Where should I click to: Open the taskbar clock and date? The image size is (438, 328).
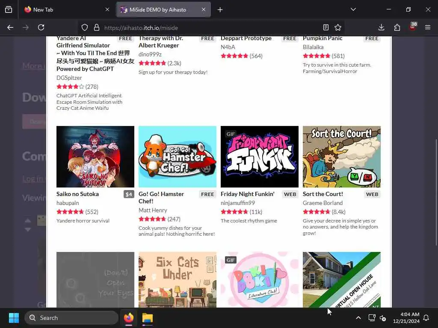point(406,318)
